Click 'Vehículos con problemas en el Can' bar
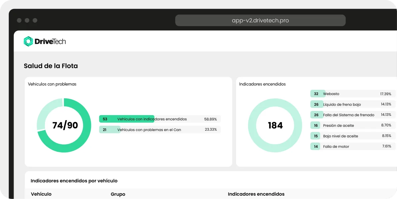The image size is (397, 199). [160, 130]
